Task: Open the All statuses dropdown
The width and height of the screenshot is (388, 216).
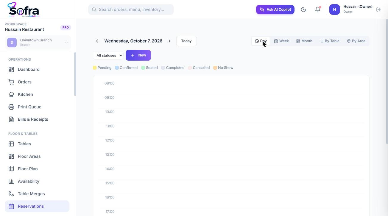Action: (x=108, y=55)
